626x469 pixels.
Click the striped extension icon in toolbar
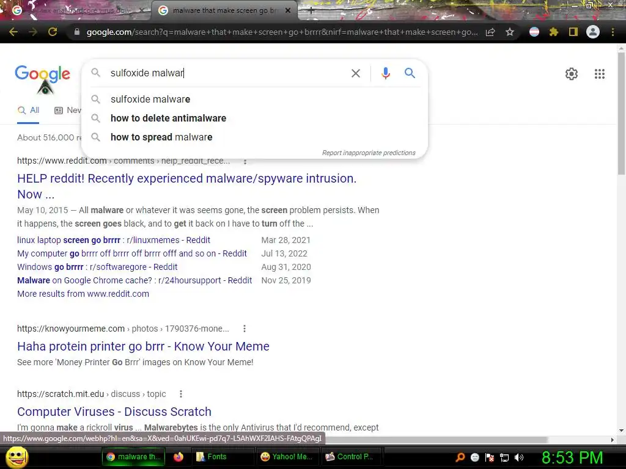534,32
